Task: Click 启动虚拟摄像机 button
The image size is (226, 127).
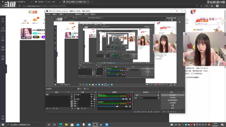Action: point(173,100)
